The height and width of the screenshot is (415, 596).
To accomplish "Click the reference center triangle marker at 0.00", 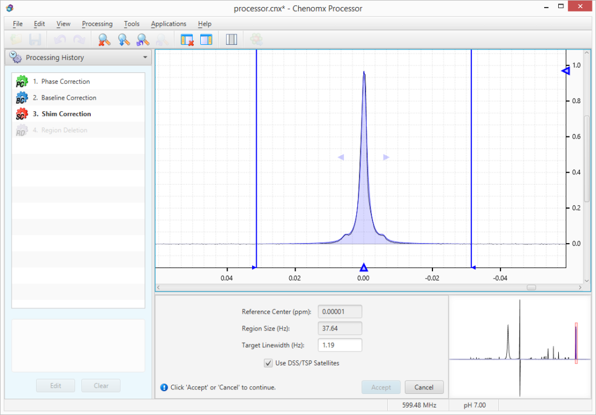I will (x=364, y=268).
